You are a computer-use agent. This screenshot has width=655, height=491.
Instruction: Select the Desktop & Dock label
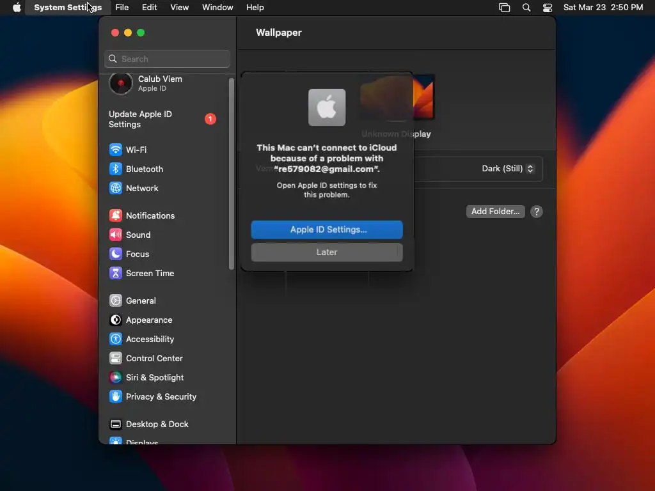tap(157, 425)
